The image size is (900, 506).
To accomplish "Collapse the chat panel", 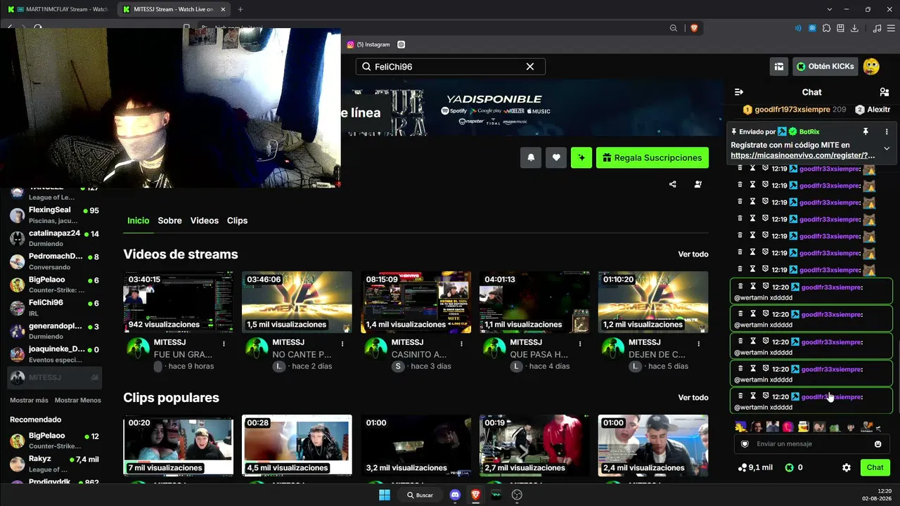I will point(739,92).
